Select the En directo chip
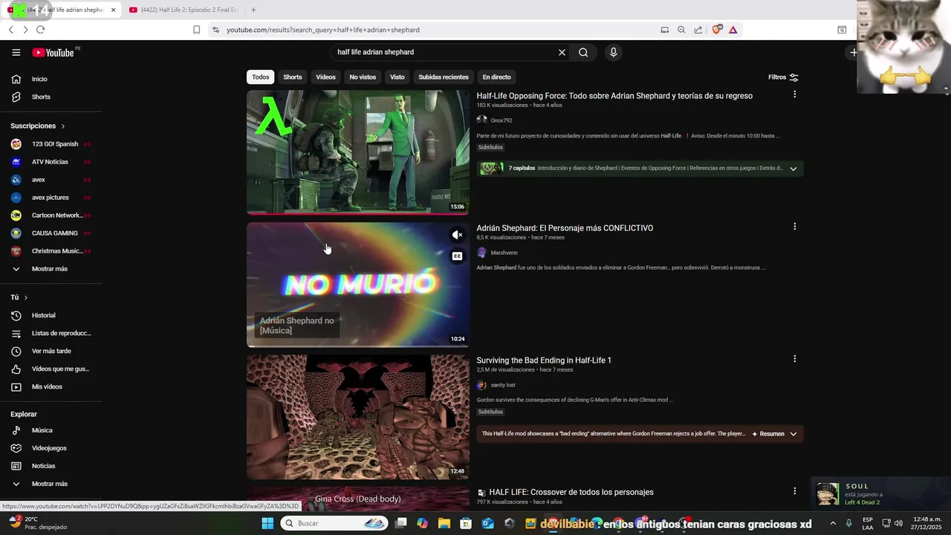951x535 pixels. (x=496, y=77)
